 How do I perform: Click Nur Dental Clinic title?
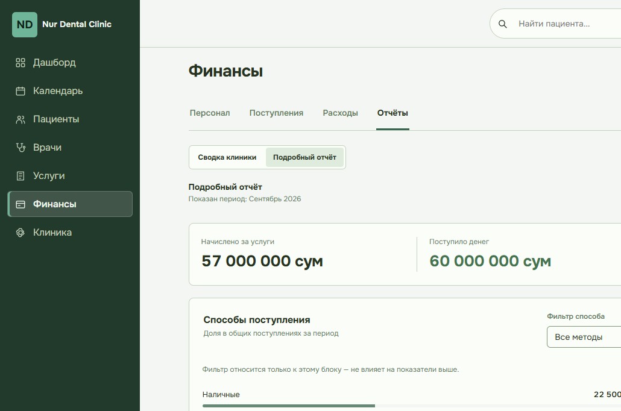point(77,24)
